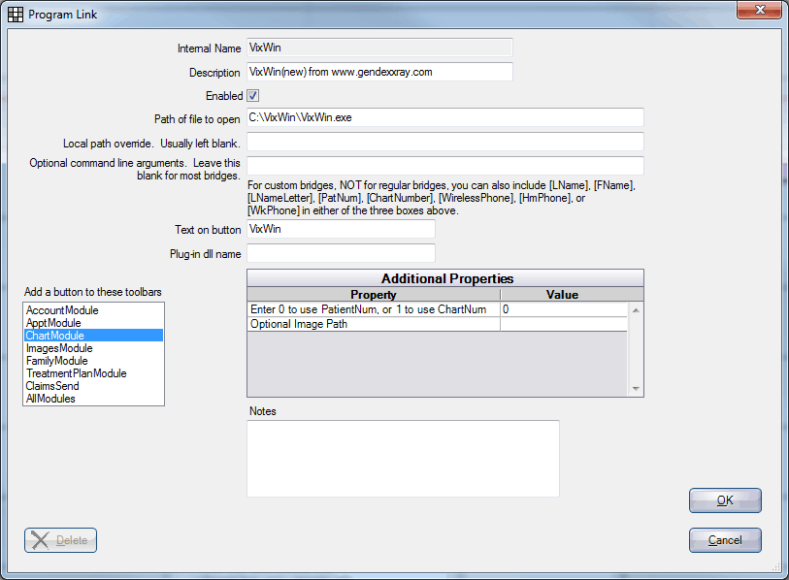789x580 pixels.
Task: Click the Delete button
Action: click(x=60, y=540)
